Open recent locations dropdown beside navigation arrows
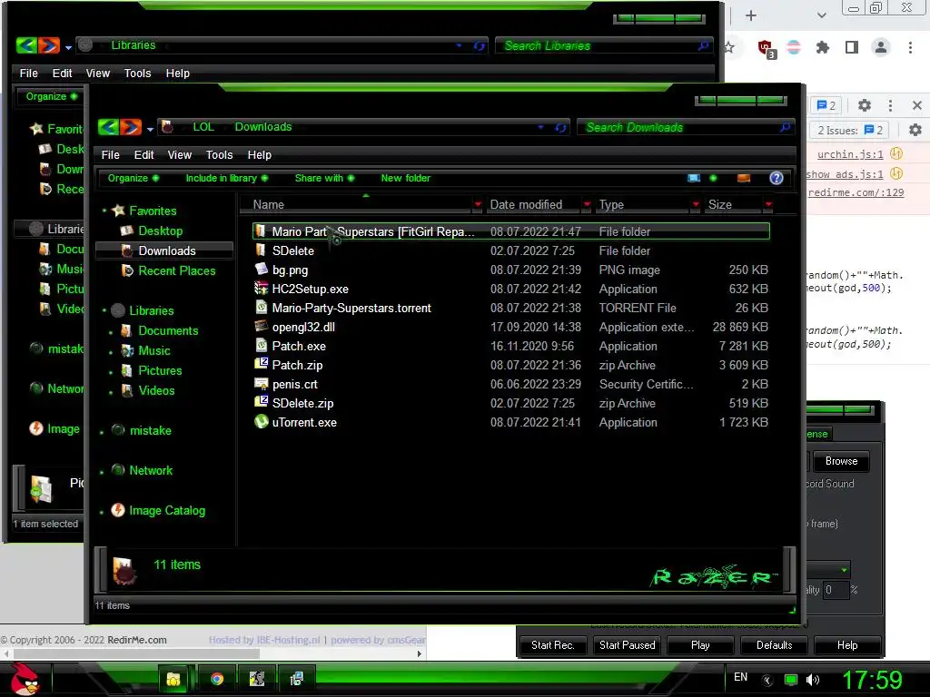The width and height of the screenshot is (930, 697). tap(150, 129)
